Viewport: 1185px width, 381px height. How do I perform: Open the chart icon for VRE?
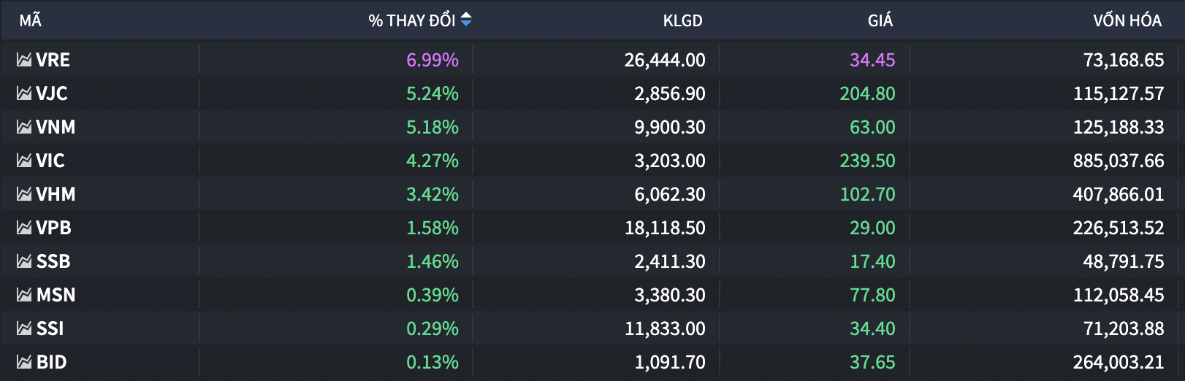[x=24, y=60]
